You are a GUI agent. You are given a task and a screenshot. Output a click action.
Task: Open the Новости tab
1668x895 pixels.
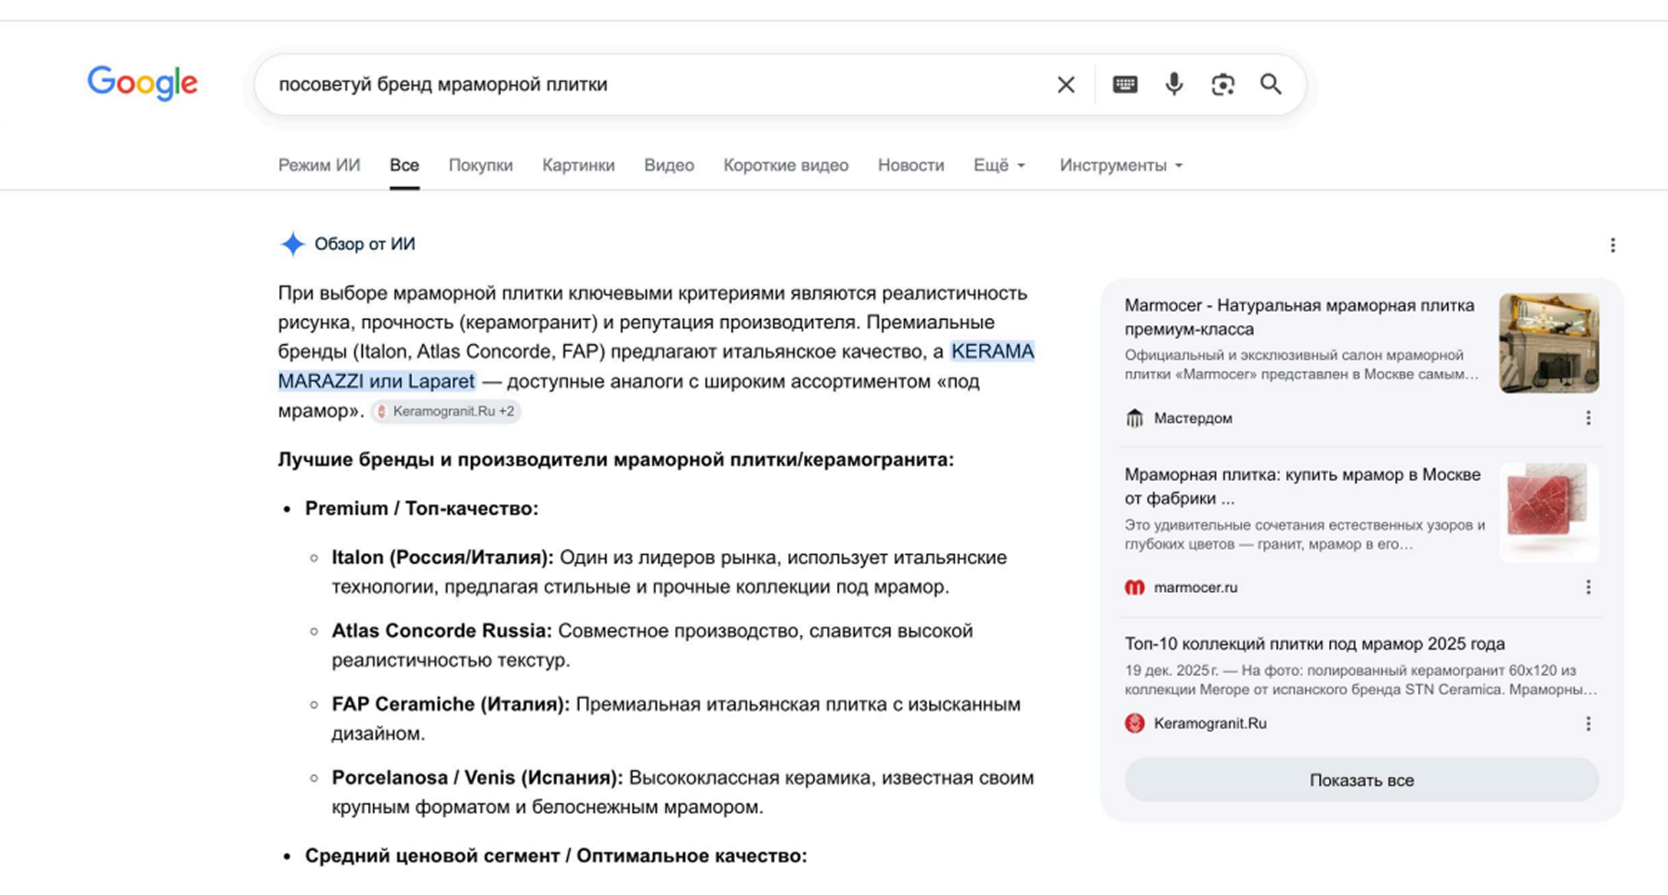click(911, 166)
